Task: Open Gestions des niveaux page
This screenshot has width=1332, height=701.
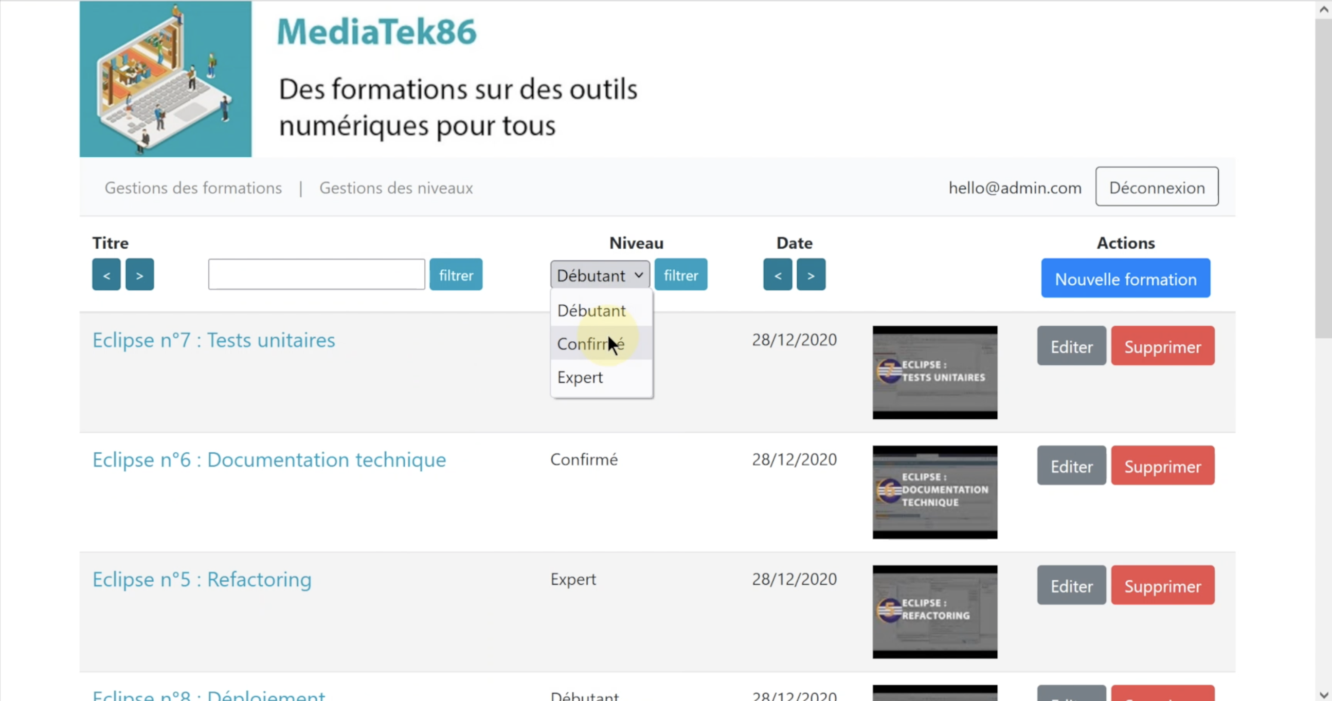Action: (396, 188)
